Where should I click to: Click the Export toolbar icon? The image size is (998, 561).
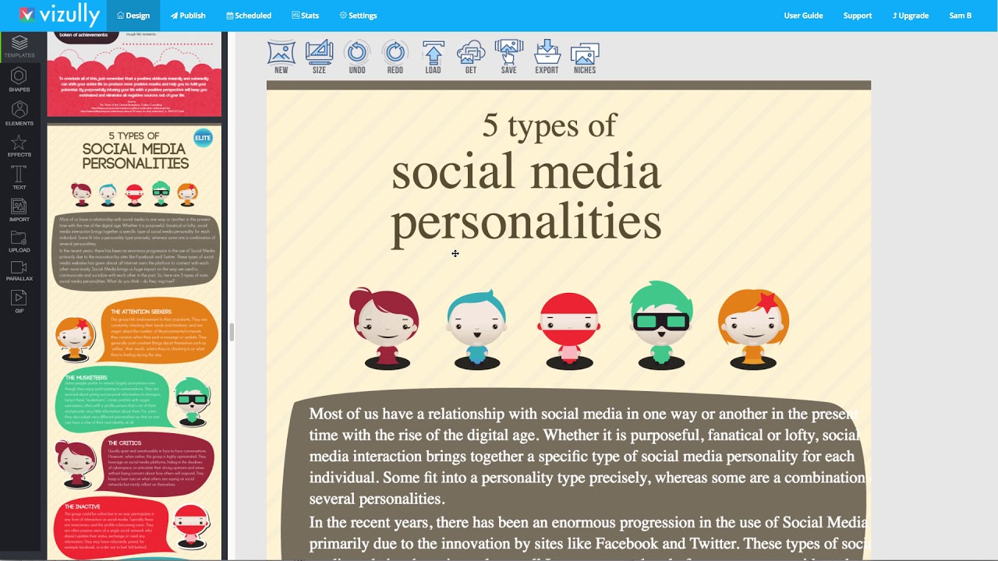547,58
